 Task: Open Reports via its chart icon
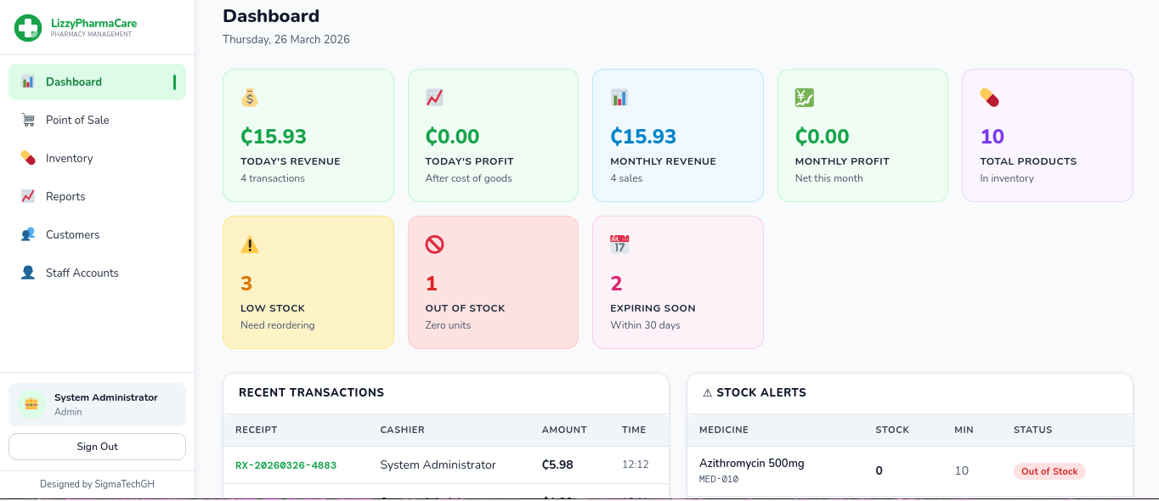click(x=28, y=196)
